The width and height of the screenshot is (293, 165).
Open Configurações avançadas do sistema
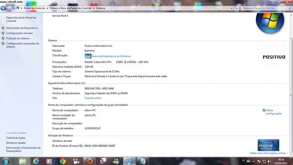(x=22, y=45)
